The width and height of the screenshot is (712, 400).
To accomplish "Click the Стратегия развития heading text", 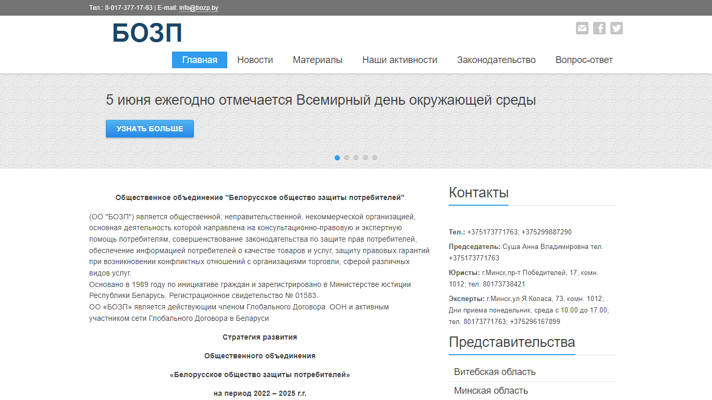I will 260,337.
